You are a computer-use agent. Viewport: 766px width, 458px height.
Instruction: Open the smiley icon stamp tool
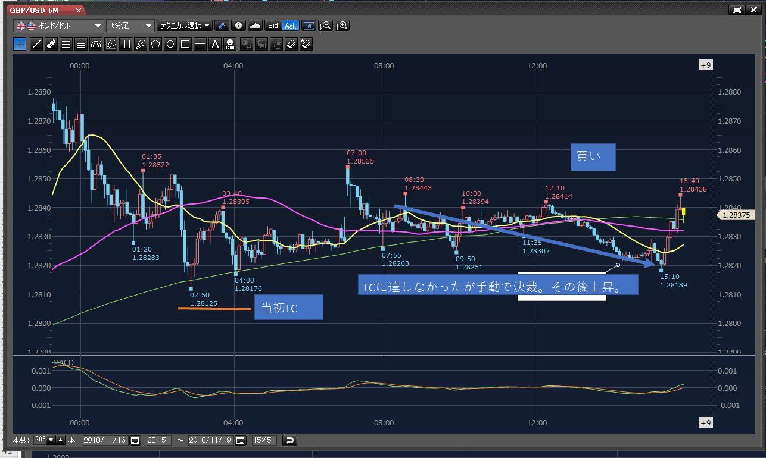pyautogui.click(x=230, y=44)
